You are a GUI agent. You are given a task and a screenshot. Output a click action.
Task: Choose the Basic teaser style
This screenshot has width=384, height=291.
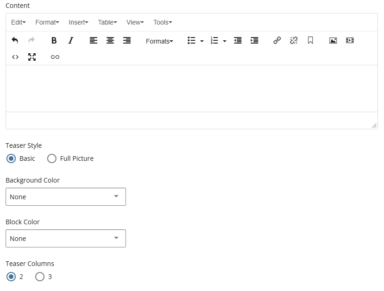[12, 158]
